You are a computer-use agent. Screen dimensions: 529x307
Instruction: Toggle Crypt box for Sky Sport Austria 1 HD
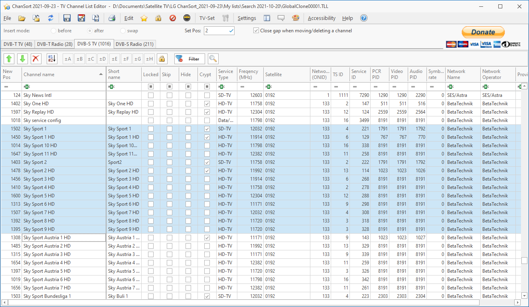coord(207,238)
